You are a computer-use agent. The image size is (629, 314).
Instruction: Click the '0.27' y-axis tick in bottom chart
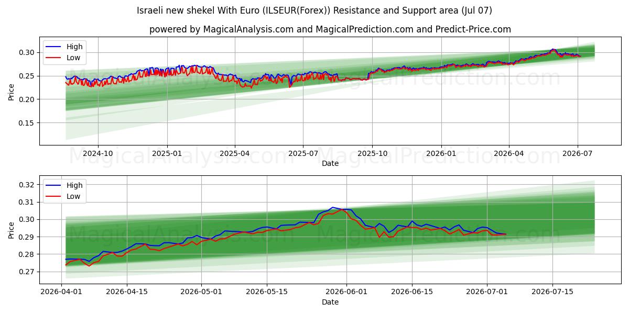pyautogui.click(x=27, y=272)
